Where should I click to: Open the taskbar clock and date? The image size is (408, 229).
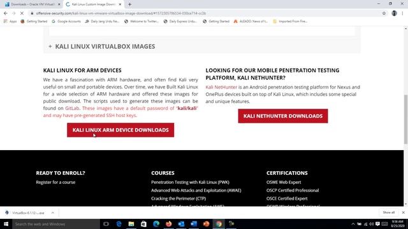397,224
